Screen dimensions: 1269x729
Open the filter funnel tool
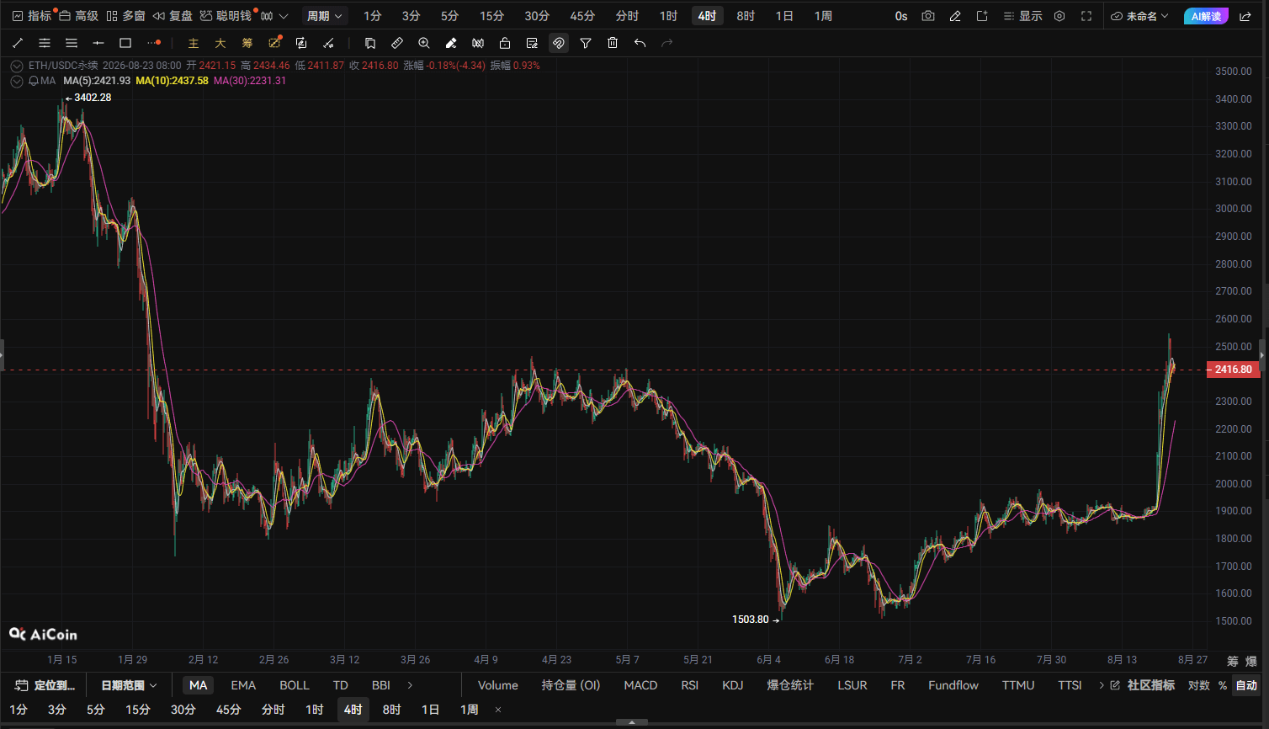click(586, 43)
